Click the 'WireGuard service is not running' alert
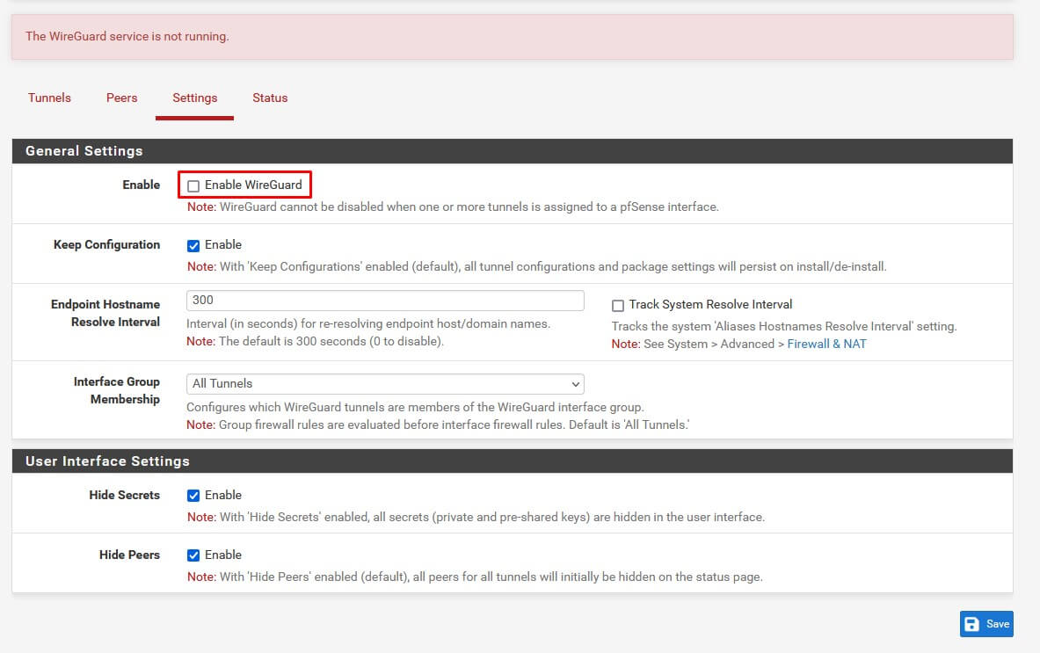Viewport: 1040px width, 653px height. pyautogui.click(x=512, y=37)
